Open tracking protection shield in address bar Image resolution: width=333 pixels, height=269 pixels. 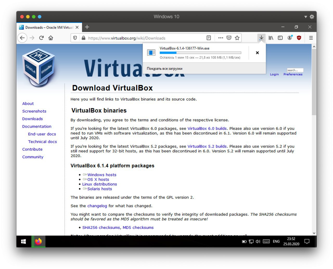click(x=75, y=38)
